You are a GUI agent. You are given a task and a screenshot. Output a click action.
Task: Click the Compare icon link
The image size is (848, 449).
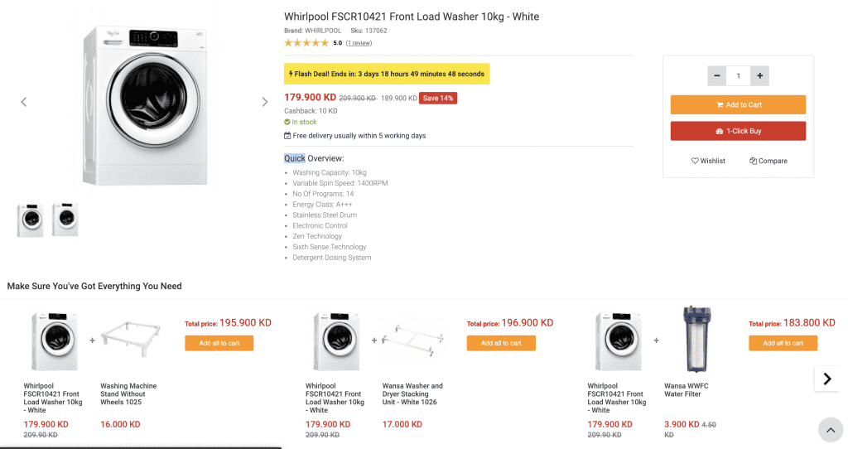click(754, 161)
